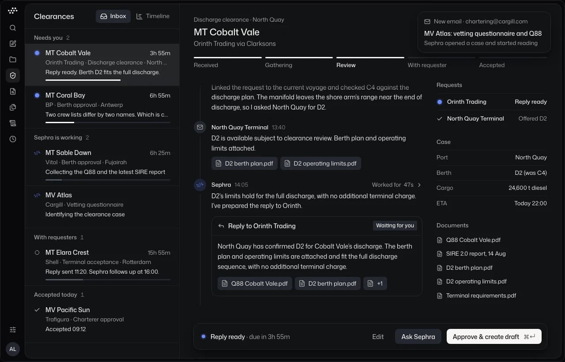Expand the 'Worked for 47s' chevron
This screenshot has height=362, width=565.
(419, 185)
